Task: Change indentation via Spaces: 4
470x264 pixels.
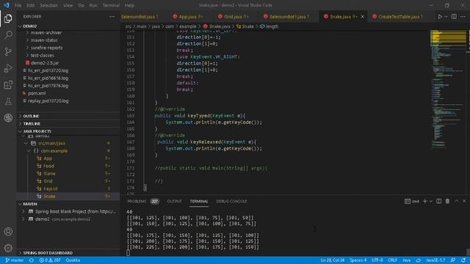Action: point(358,260)
